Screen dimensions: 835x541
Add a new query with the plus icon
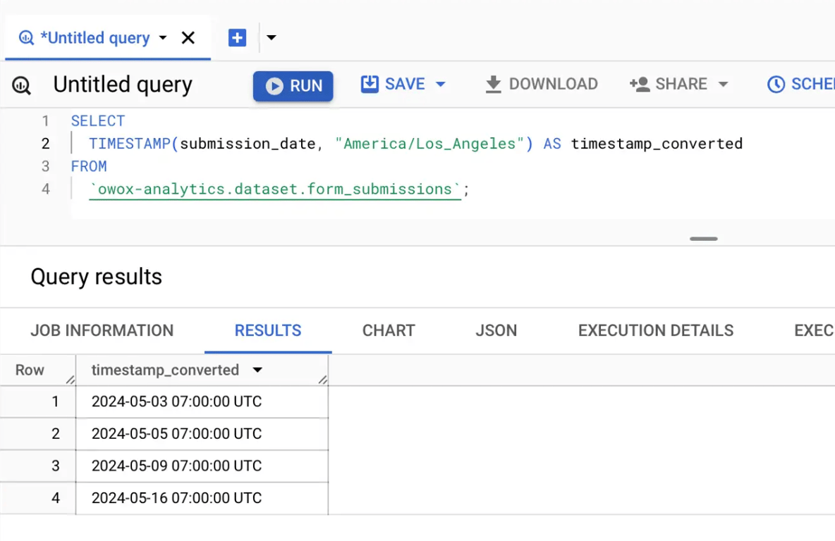tap(237, 38)
